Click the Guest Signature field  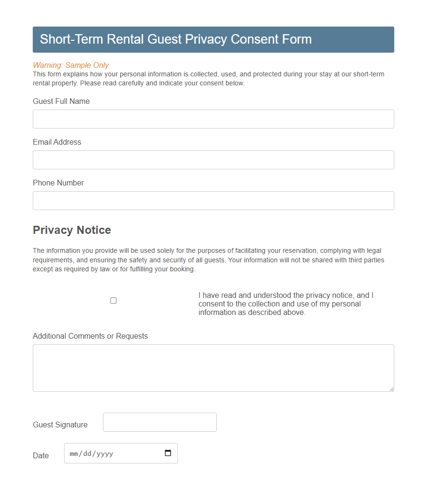[x=159, y=422]
